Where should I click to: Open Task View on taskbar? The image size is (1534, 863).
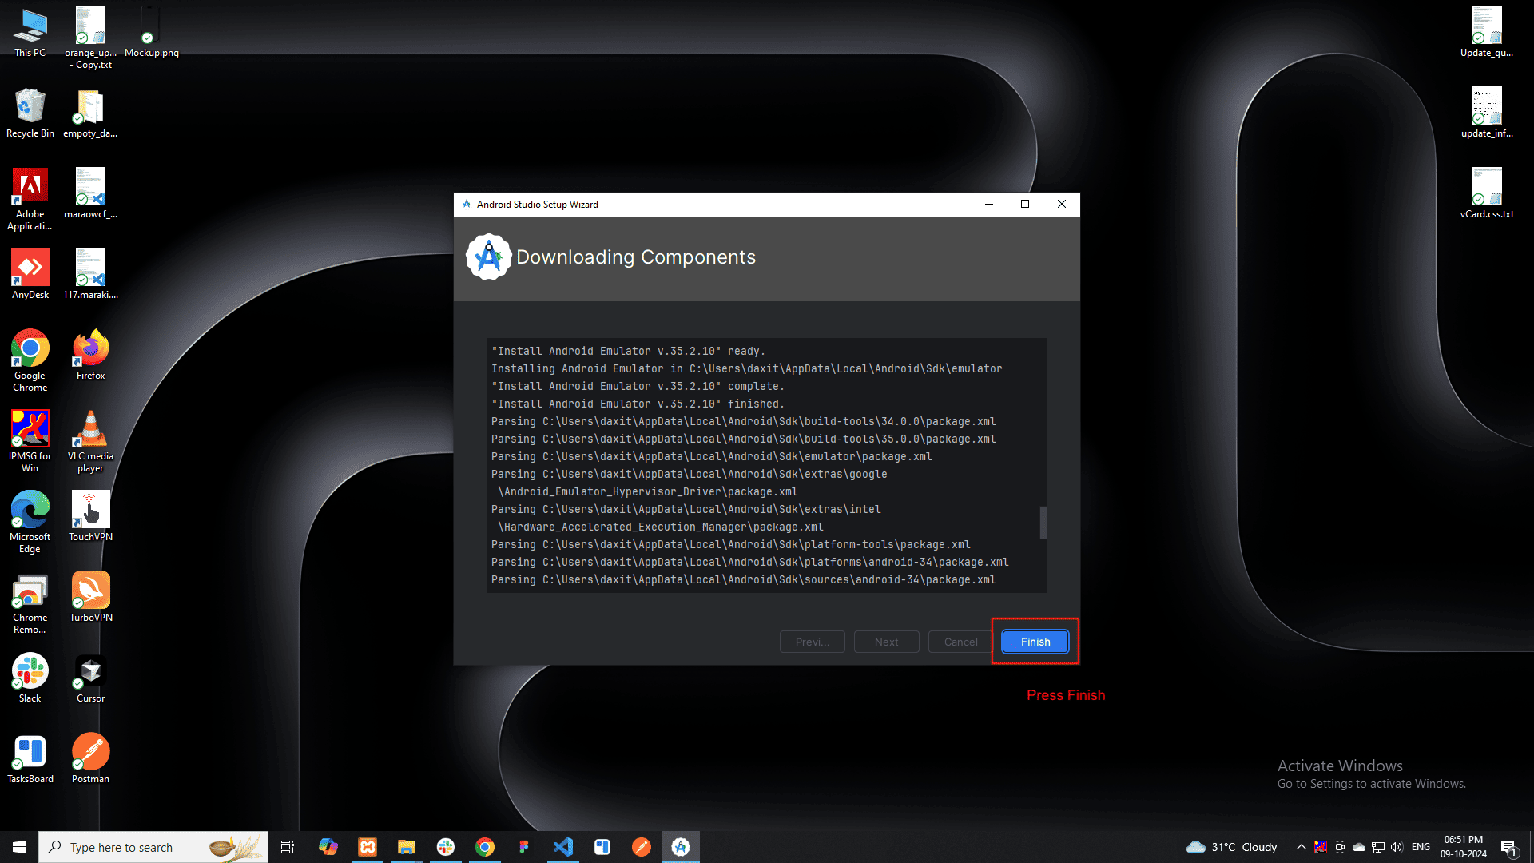(x=288, y=847)
